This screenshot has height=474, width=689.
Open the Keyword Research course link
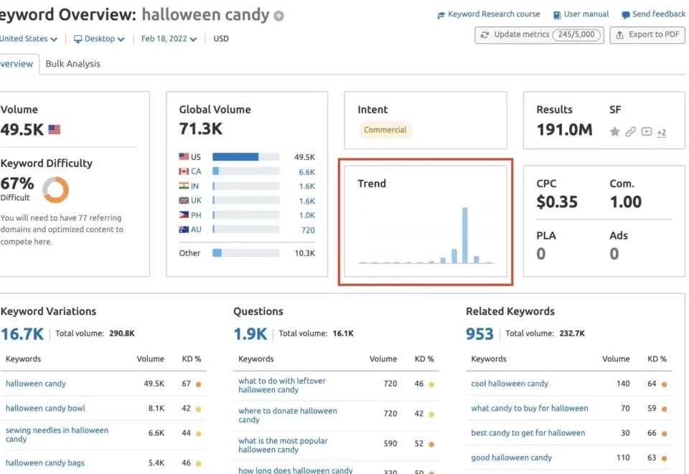coord(489,14)
